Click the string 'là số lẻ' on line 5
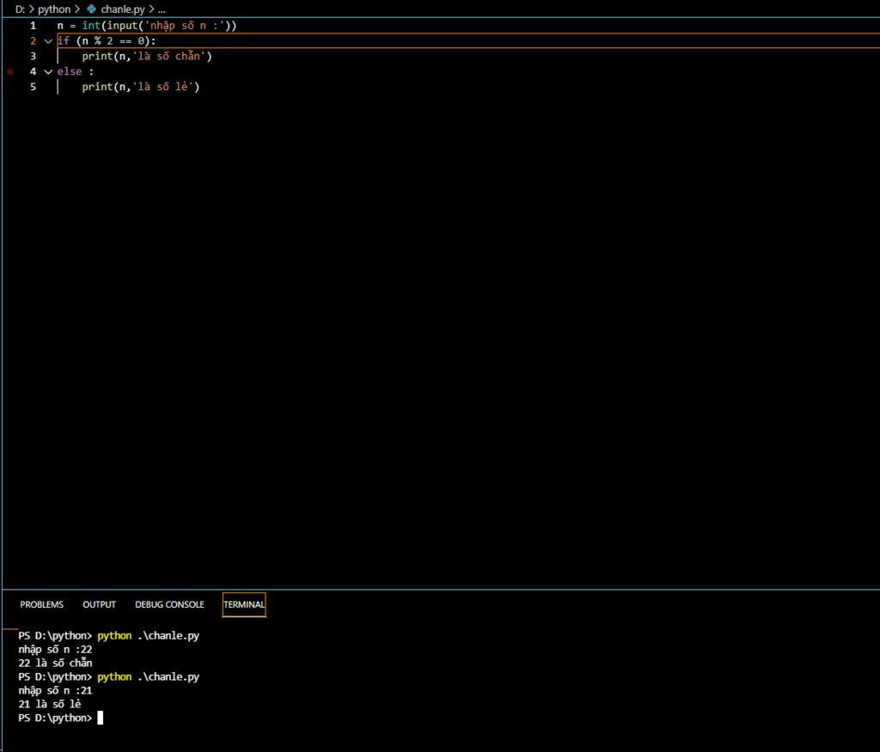 coord(162,87)
